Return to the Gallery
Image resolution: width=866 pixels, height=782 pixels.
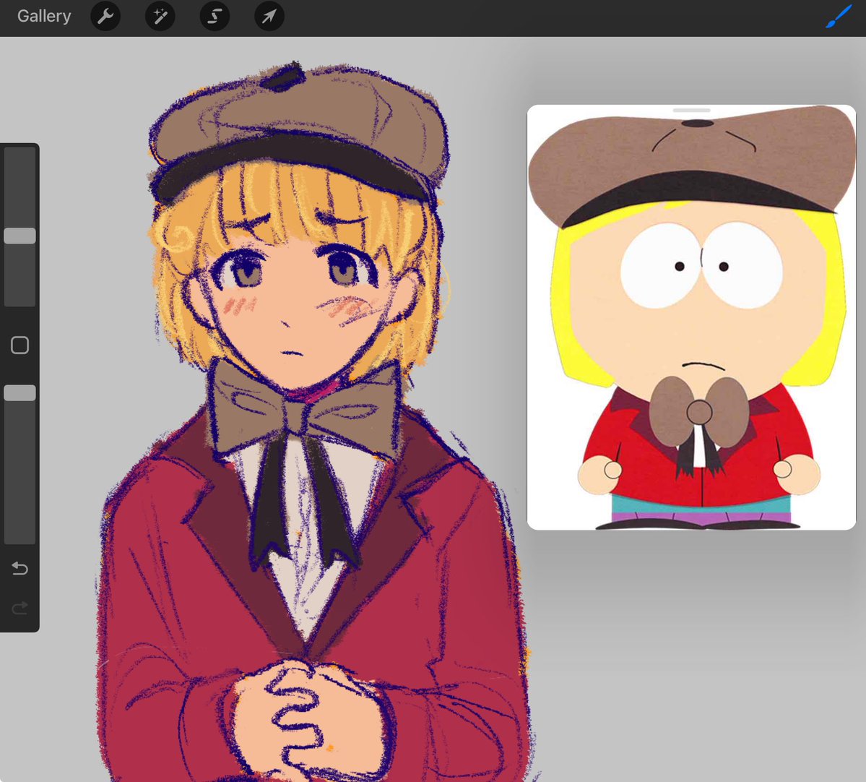coord(44,16)
